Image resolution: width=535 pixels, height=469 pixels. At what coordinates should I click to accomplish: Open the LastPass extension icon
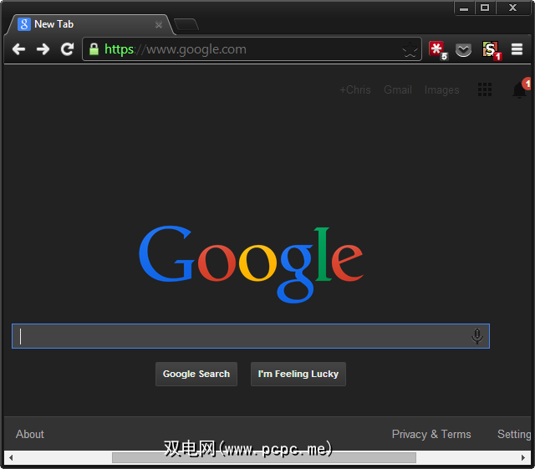pyautogui.click(x=438, y=50)
